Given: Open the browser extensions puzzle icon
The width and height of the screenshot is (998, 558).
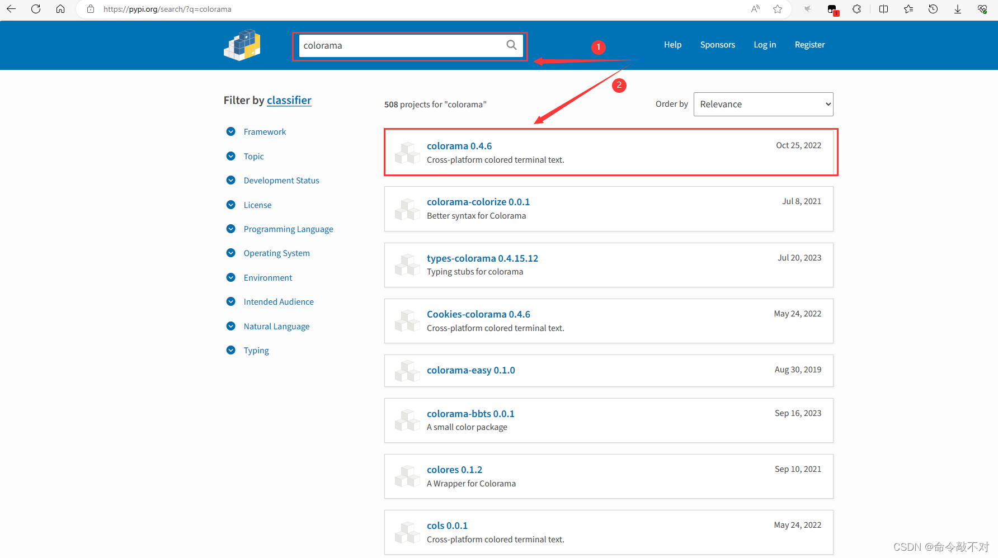Looking at the screenshot, I should (856, 9).
